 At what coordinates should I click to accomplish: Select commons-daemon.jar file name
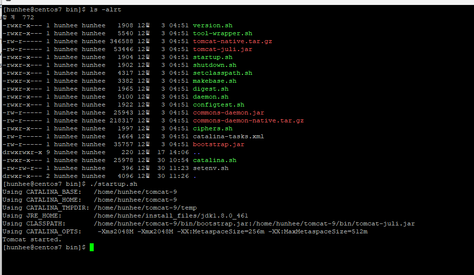pos(229,112)
